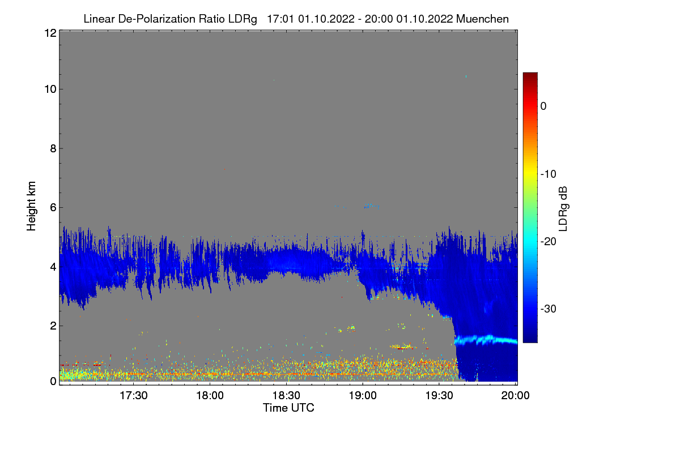The height and width of the screenshot is (453, 680).
Task: Click the 'Muenchen' station name in title
Action: point(482,19)
